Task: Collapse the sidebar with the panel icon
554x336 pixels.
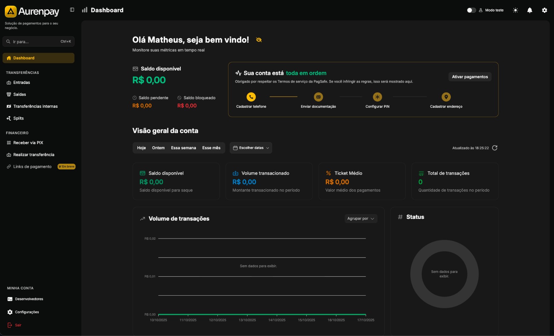Action: [x=72, y=10]
